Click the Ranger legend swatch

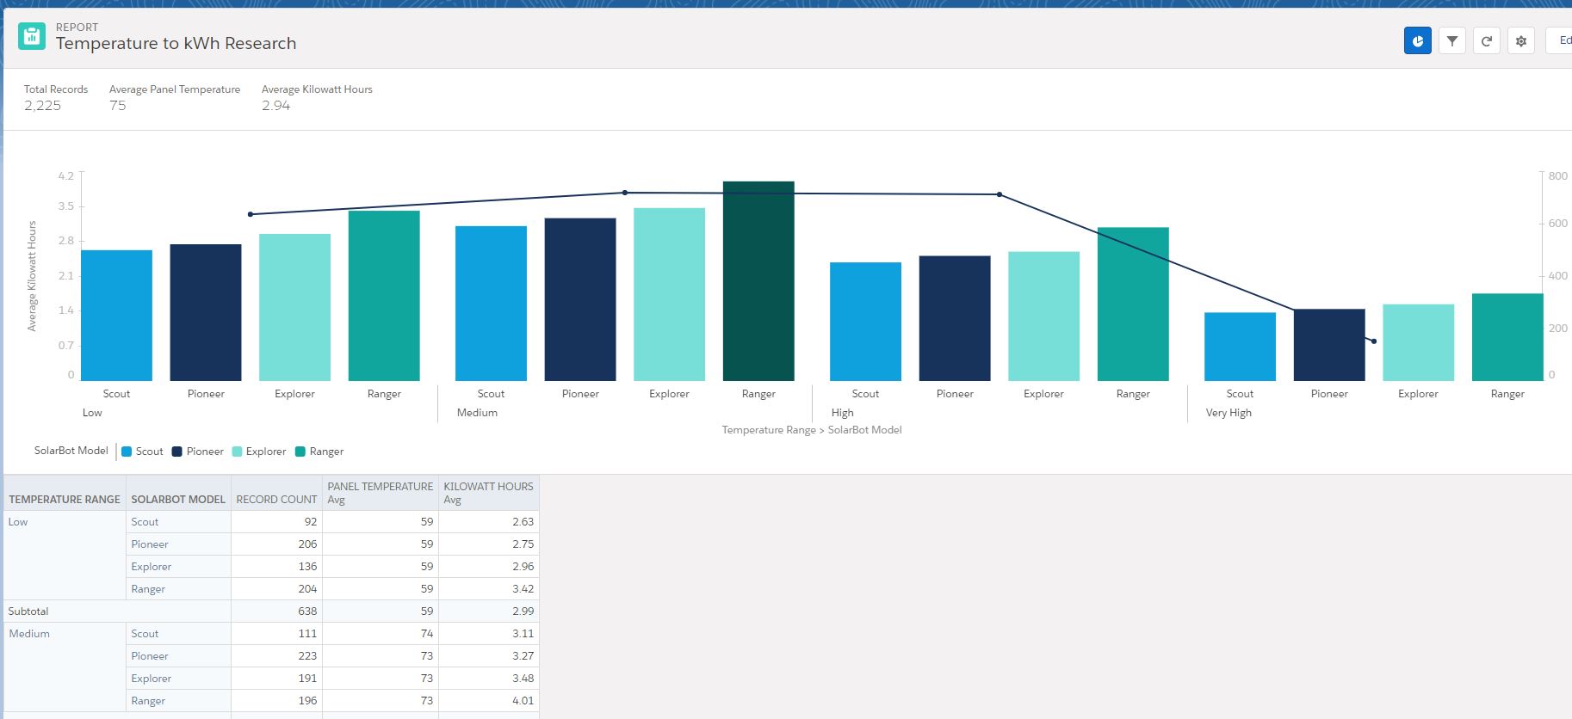coord(300,452)
